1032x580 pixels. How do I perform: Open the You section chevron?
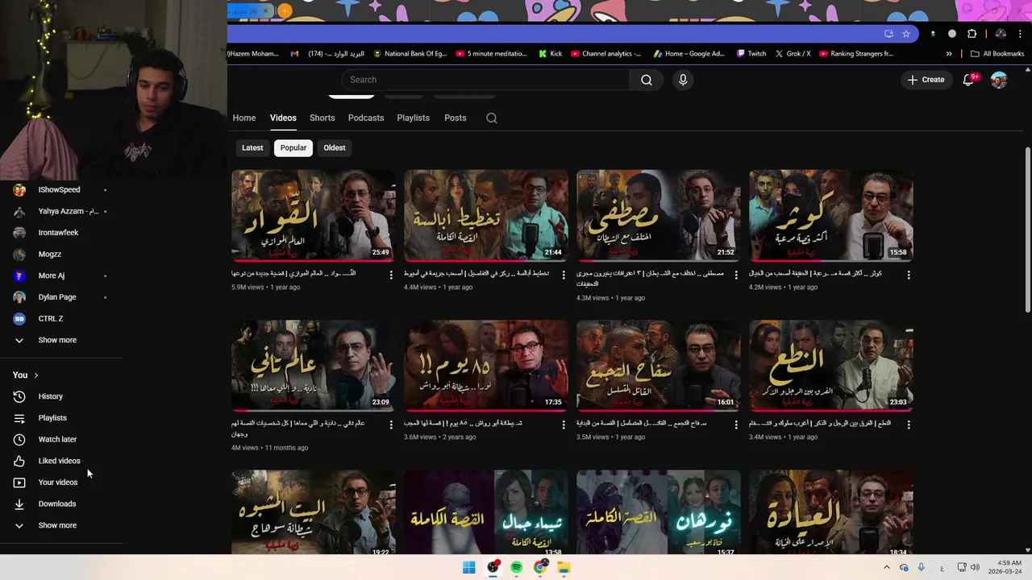tap(35, 375)
